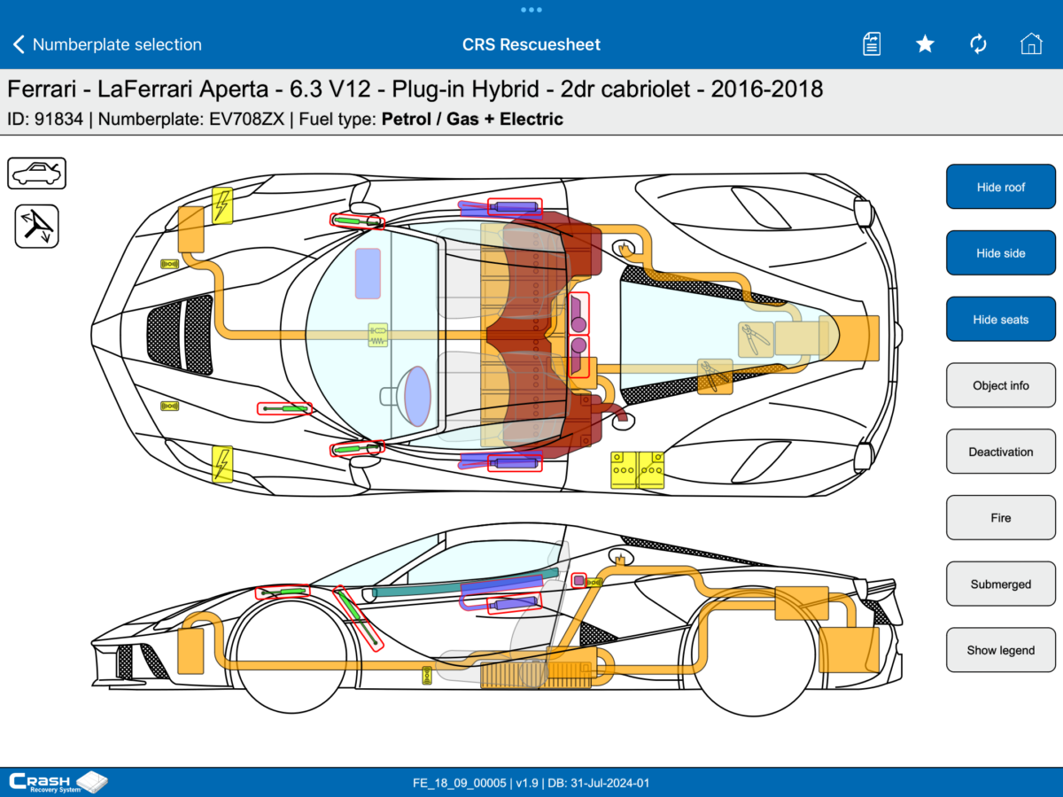Show legend for diagram symbols
Image resolution: width=1063 pixels, height=797 pixels.
pyautogui.click(x=1001, y=650)
